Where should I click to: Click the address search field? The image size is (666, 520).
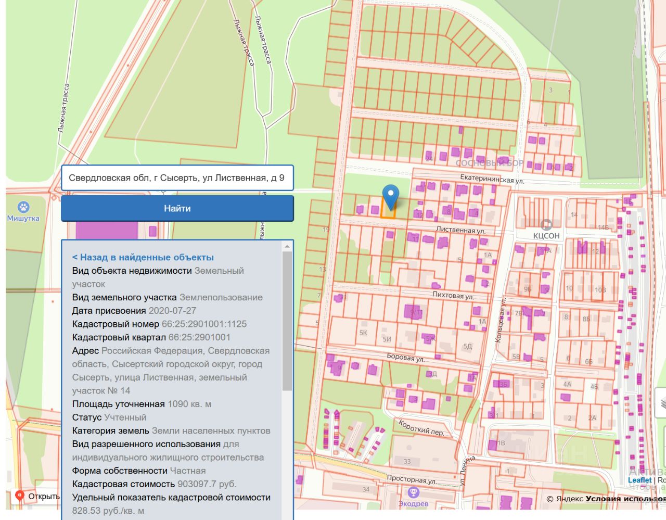click(x=177, y=178)
